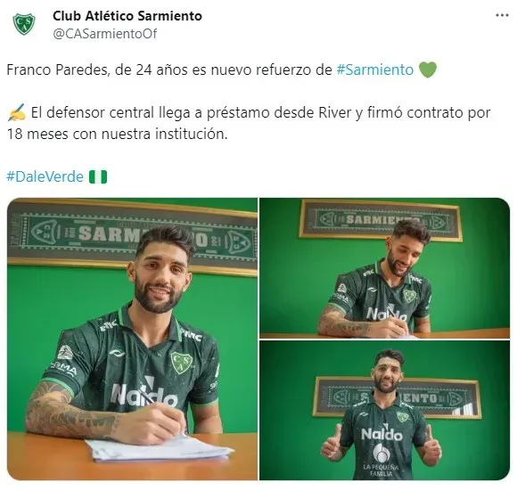The image size is (517, 491).
Task: Click the Club Atlético Sarmiento display name
Action: [x=127, y=16]
